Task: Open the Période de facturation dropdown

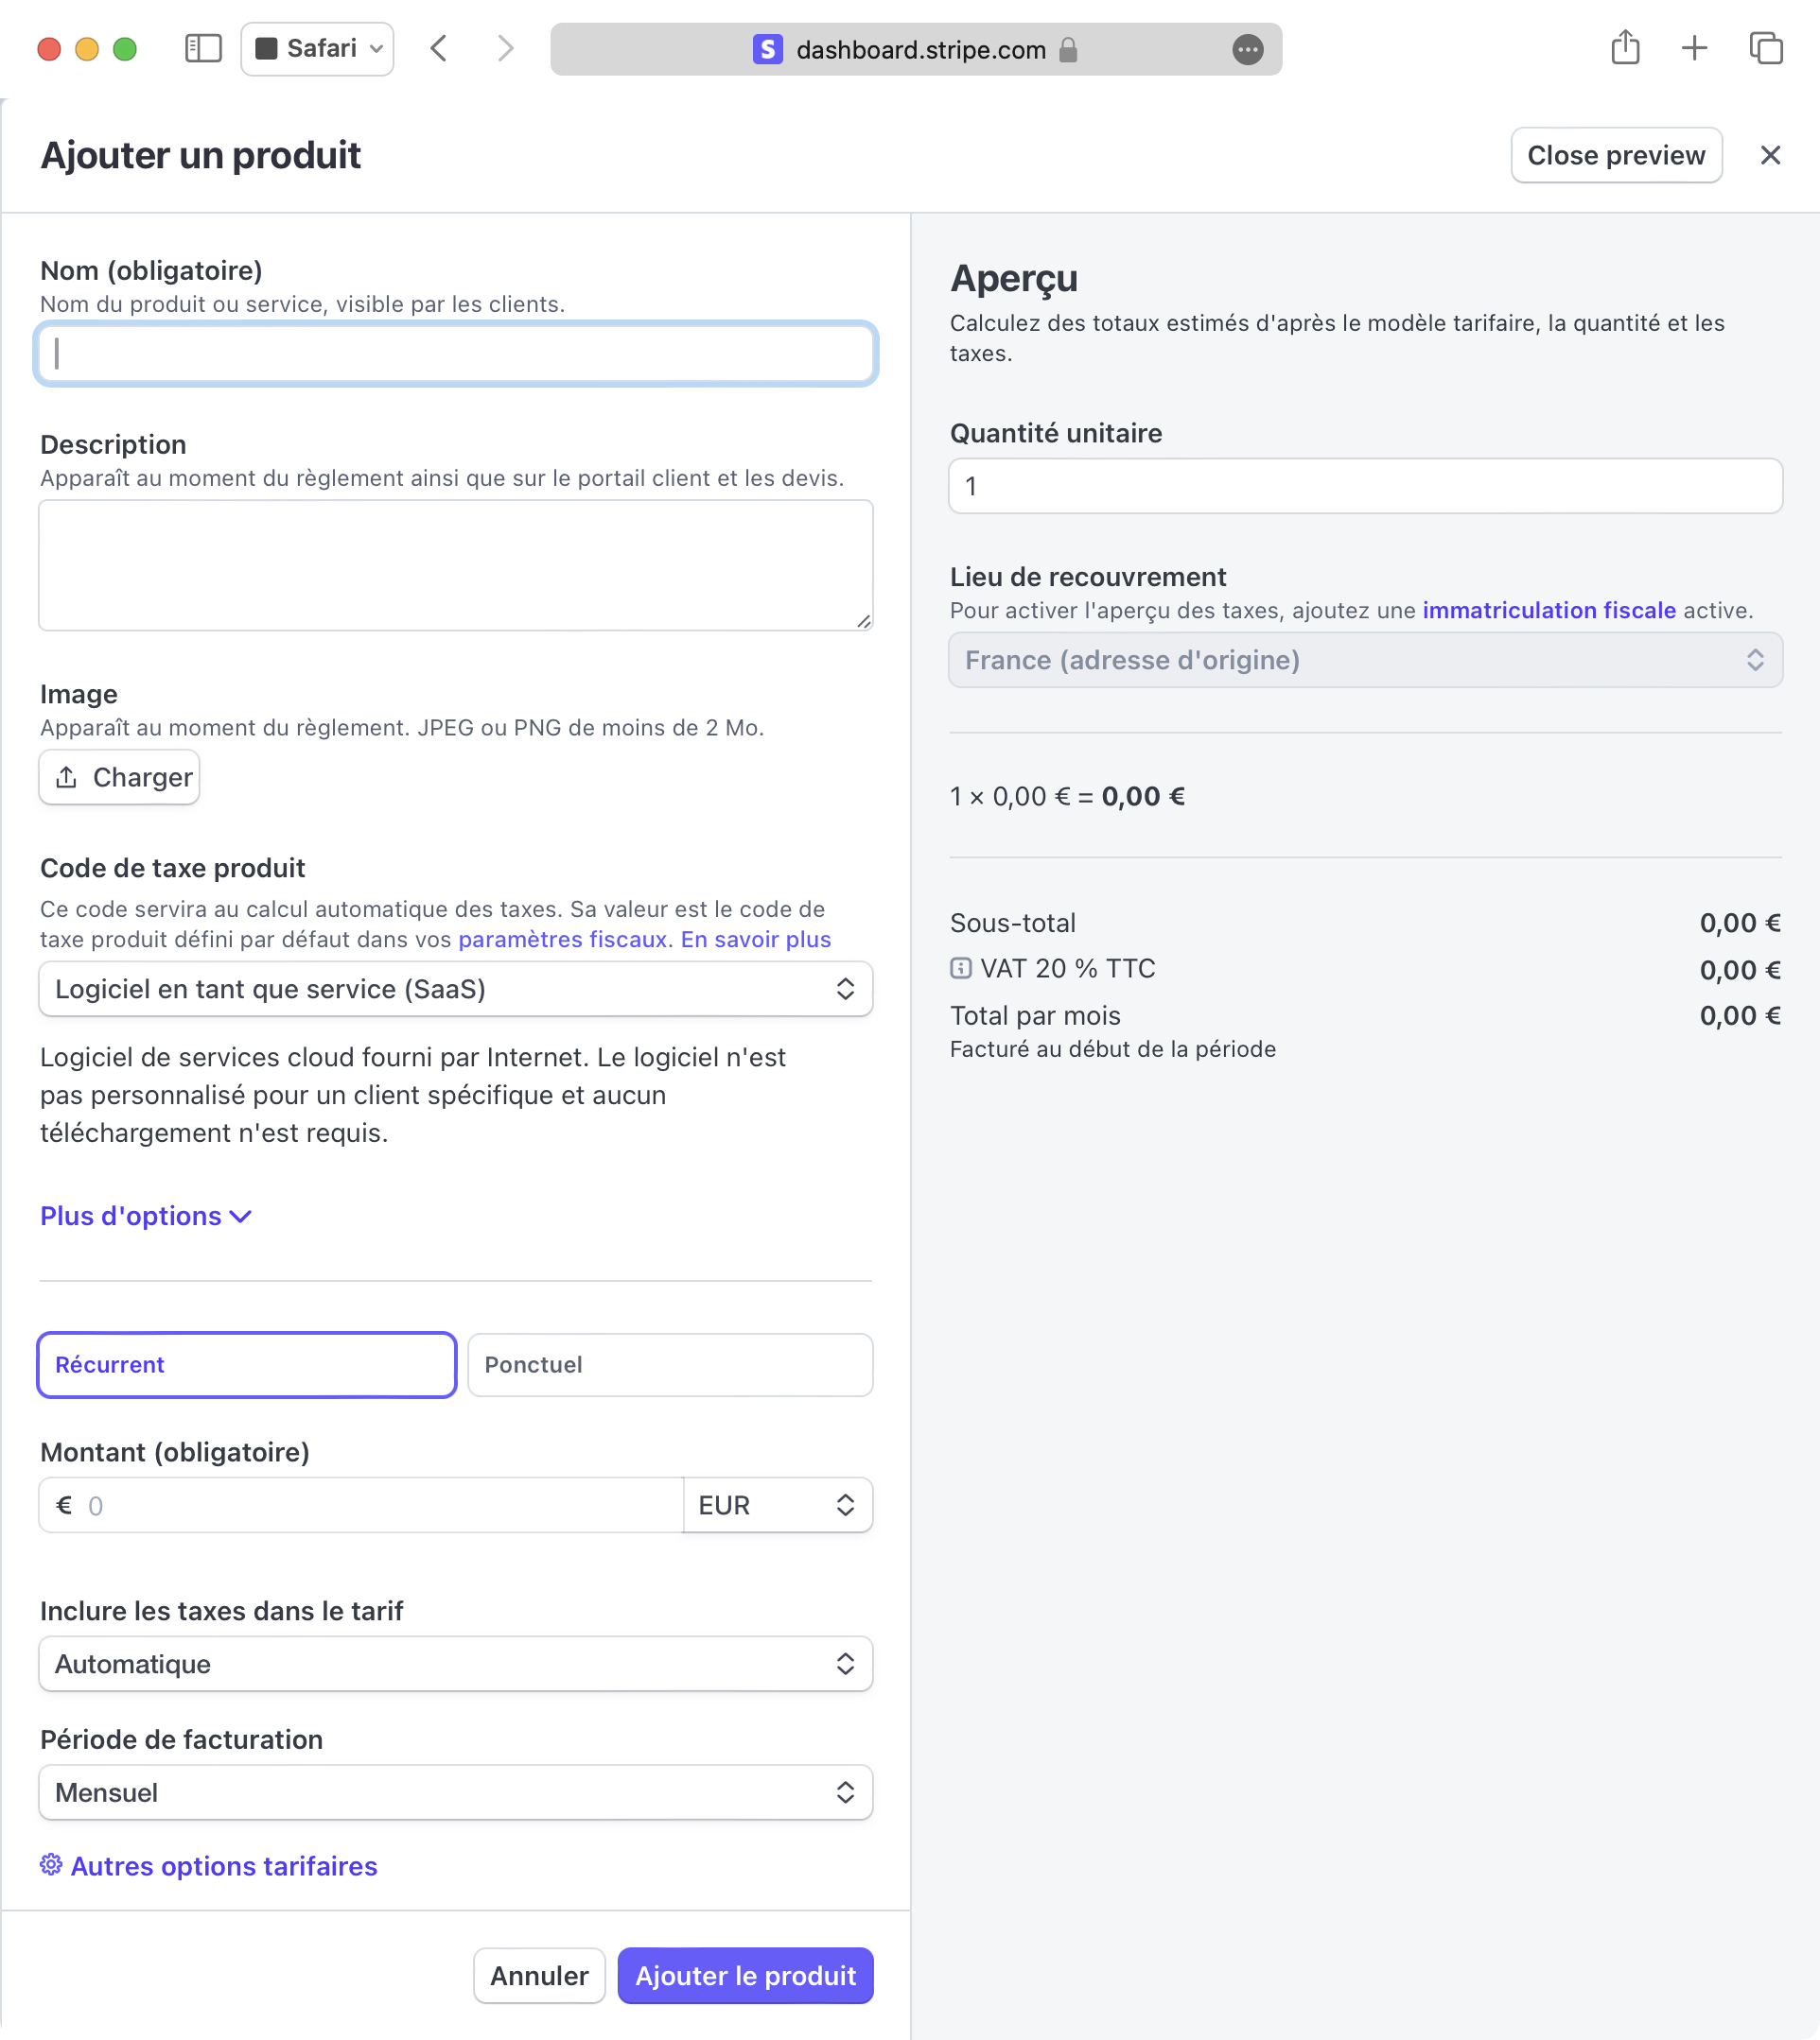Action: pyautogui.click(x=455, y=1792)
